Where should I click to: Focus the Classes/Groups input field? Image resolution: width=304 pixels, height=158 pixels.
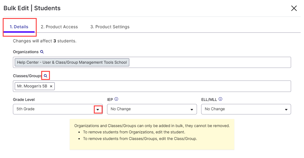coord(171,86)
